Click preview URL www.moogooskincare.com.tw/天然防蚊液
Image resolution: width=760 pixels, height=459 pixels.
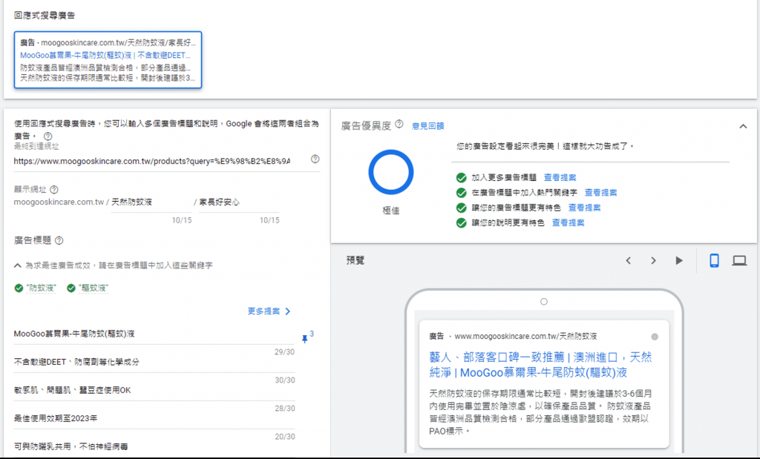click(525, 336)
